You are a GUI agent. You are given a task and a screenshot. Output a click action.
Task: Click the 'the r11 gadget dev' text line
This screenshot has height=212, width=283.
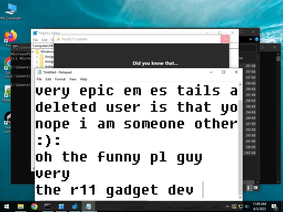114,190
